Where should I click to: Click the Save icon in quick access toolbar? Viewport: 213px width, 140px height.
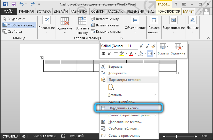coord(14,4)
